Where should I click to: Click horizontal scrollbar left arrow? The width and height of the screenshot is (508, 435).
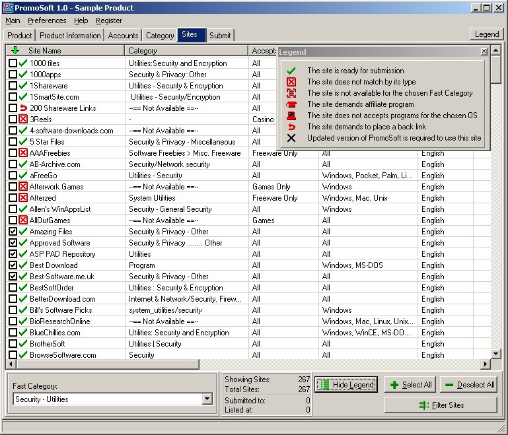11,364
